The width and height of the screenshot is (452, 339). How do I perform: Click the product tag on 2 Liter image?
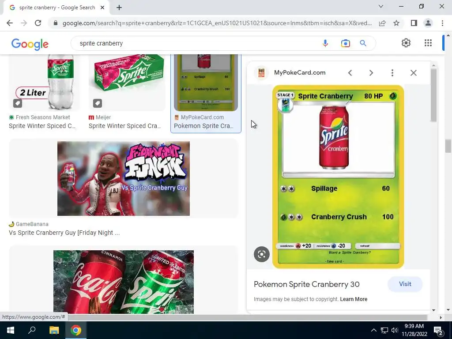click(18, 103)
